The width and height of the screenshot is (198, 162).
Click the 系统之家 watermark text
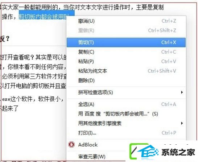coord(178,152)
